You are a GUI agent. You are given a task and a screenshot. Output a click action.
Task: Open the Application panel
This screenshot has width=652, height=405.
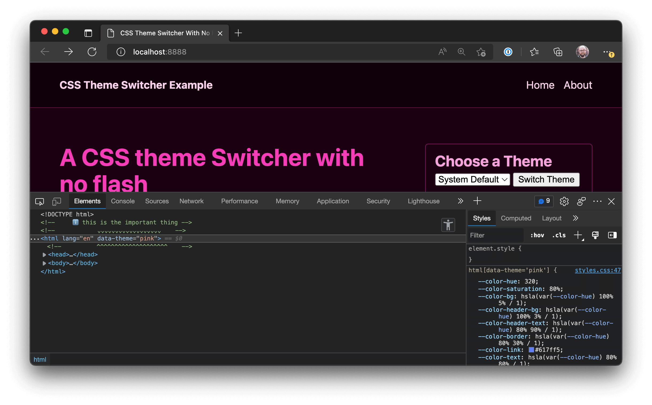(x=332, y=201)
